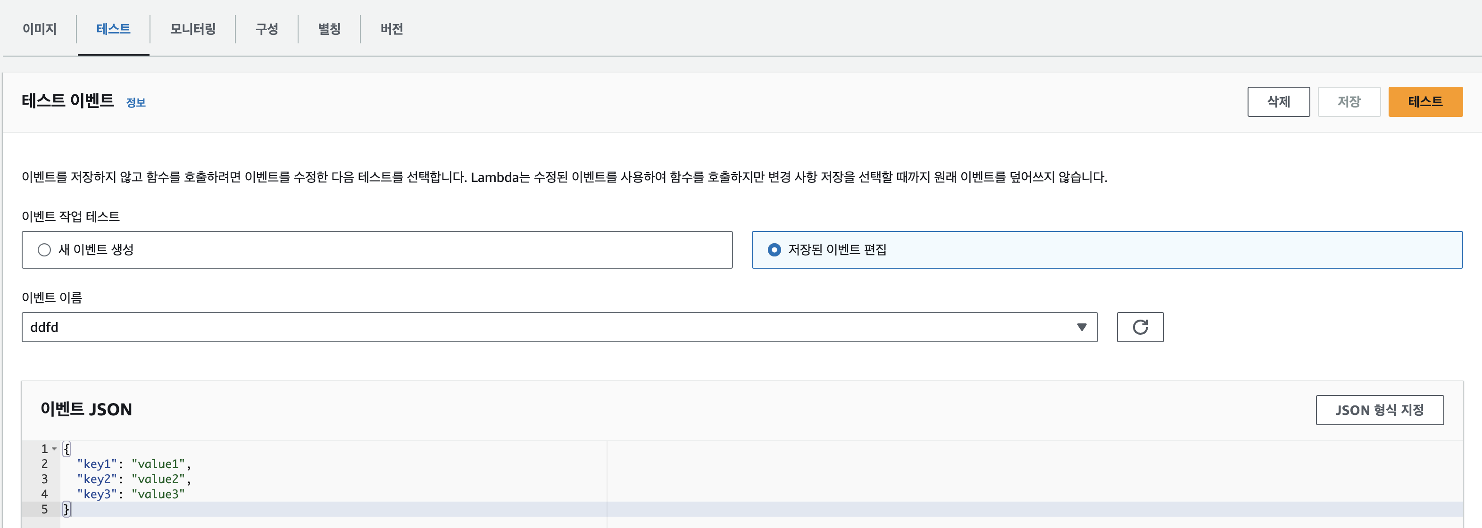1482x528 pixels.
Task: Open the 정보 link beside 테스트 이벤트
Action: 136,103
